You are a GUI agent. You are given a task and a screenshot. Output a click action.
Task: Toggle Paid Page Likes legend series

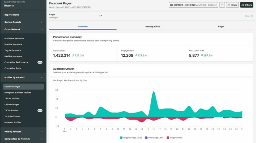(x=154, y=138)
